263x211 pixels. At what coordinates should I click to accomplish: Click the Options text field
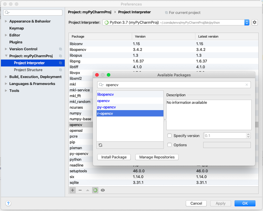(x=227, y=145)
